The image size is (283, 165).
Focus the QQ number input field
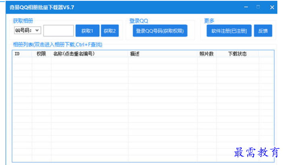click(58, 31)
